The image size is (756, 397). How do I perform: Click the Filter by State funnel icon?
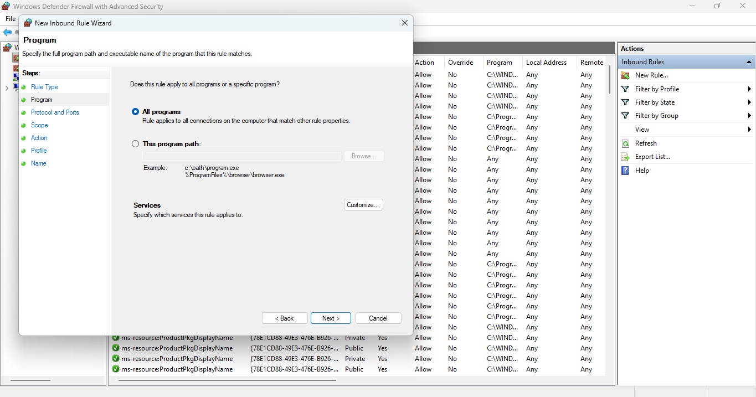625,102
